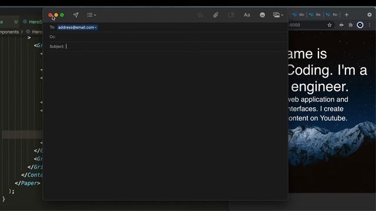Send the message with the paper plane icon

[76, 15]
